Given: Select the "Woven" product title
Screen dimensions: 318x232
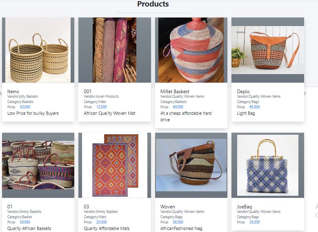Looking at the screenshot, I should (x=167, y=207).
